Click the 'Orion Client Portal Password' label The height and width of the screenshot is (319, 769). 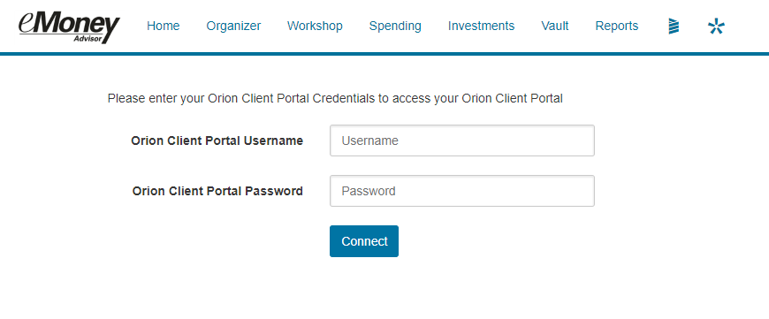[217, 191]
